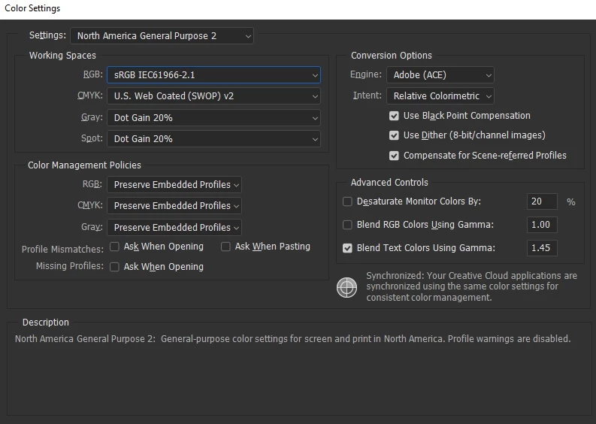This screenshot has height=424, width=596.
Task: Open the Gray color management policy dropdown
Action: [174, 227]
